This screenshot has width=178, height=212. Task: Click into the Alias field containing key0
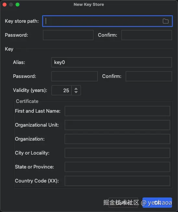click(x=112, y=62)
